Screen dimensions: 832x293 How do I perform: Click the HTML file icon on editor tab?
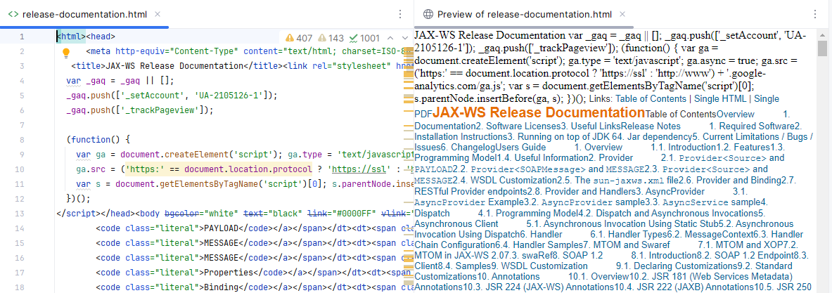(x=14, y=14)
